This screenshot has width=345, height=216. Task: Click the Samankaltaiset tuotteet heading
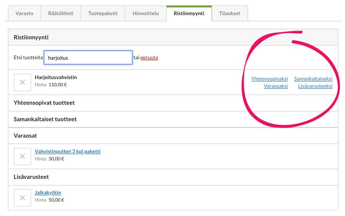tap(45, 119)
